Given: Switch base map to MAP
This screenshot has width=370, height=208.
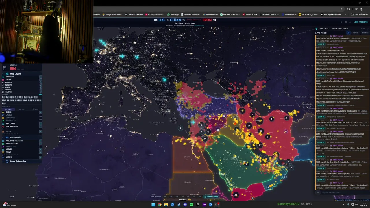Looking at the screenshot, I should pos(22,109).
